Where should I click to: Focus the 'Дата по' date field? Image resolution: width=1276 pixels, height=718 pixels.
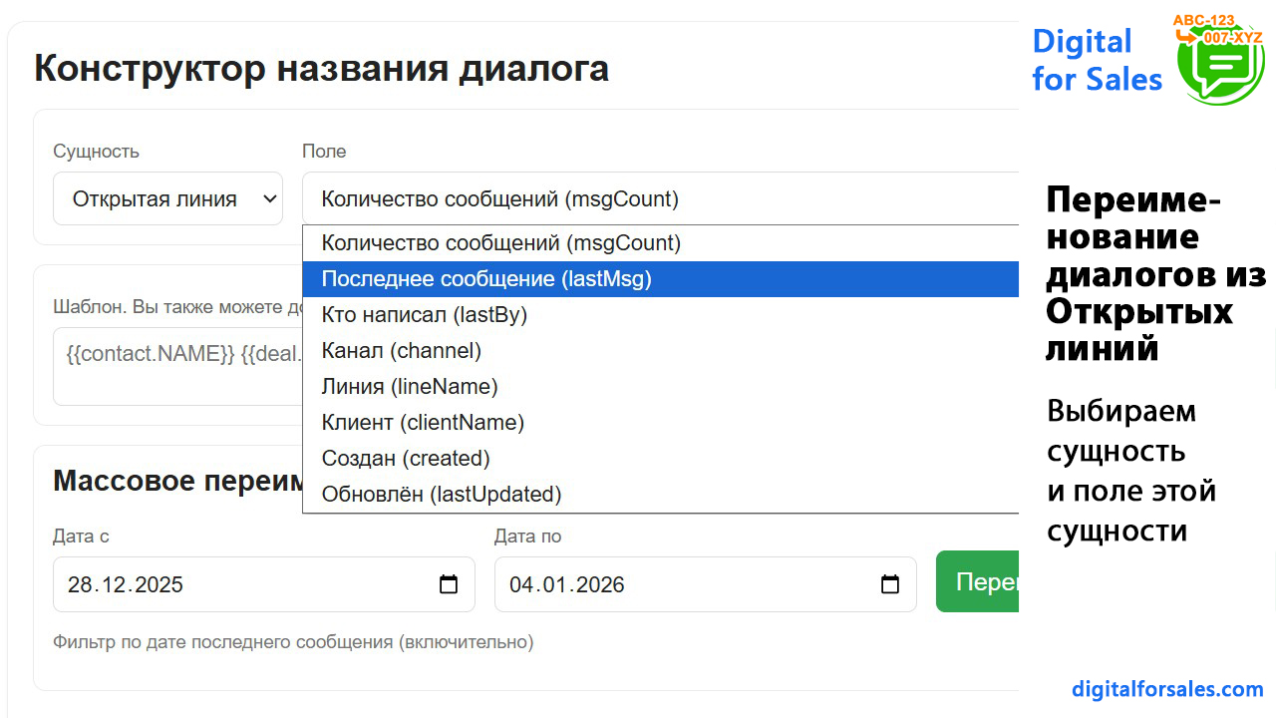(678, 584)
